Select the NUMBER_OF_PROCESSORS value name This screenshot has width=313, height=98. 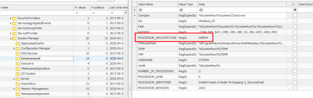point(156,71)
